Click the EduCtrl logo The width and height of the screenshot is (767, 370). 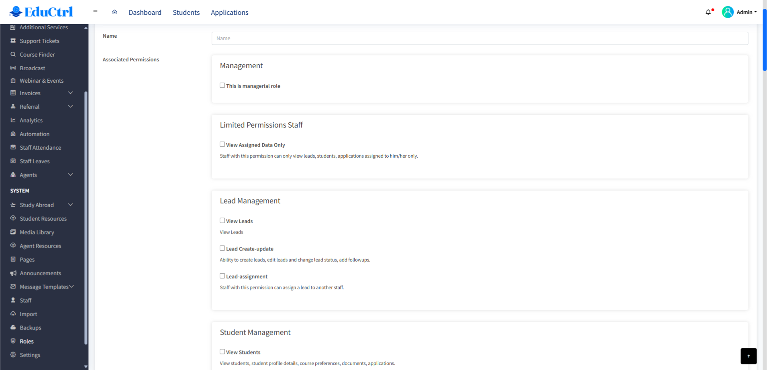click(41, 12)
